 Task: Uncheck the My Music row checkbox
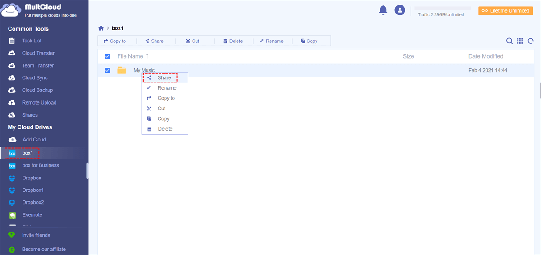(x=107, y=70)
